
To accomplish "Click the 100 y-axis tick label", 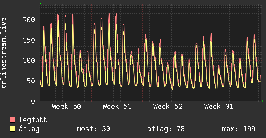I will (x=29, y=60).
